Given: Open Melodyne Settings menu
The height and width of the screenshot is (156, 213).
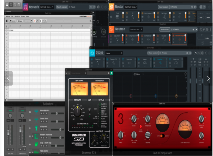Looking at the screenshot, I should point(8,16).
